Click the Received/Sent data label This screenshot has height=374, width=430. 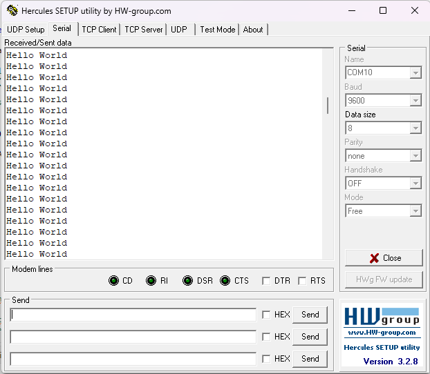click(38, 43)
